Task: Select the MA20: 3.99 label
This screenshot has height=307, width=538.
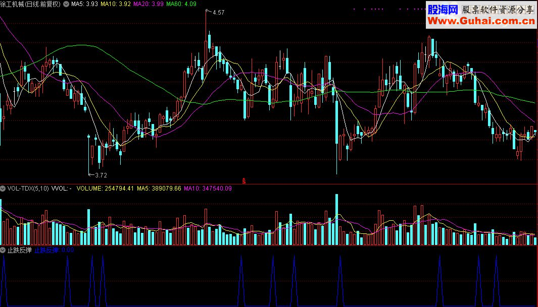Action: point(149,4)
